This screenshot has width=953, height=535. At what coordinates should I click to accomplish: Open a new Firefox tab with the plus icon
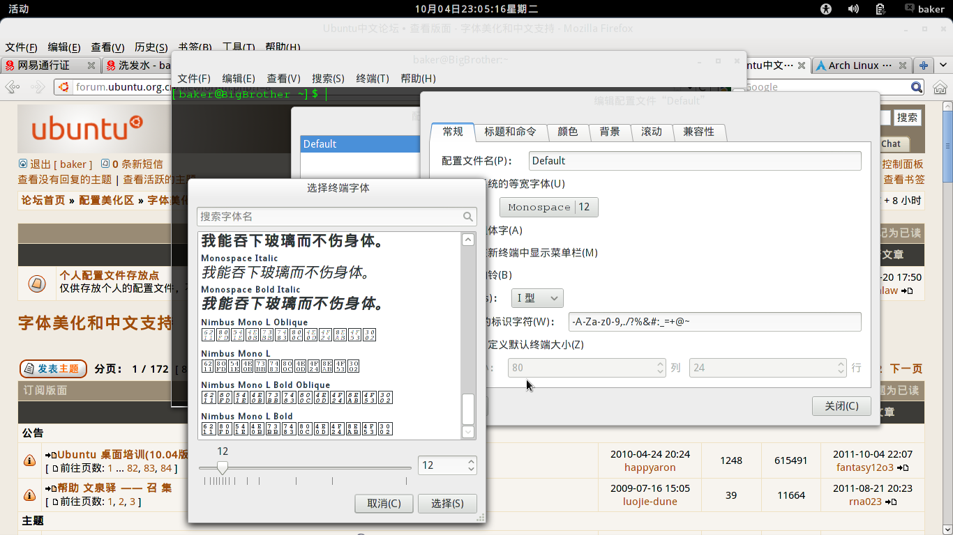pos(924,65)
